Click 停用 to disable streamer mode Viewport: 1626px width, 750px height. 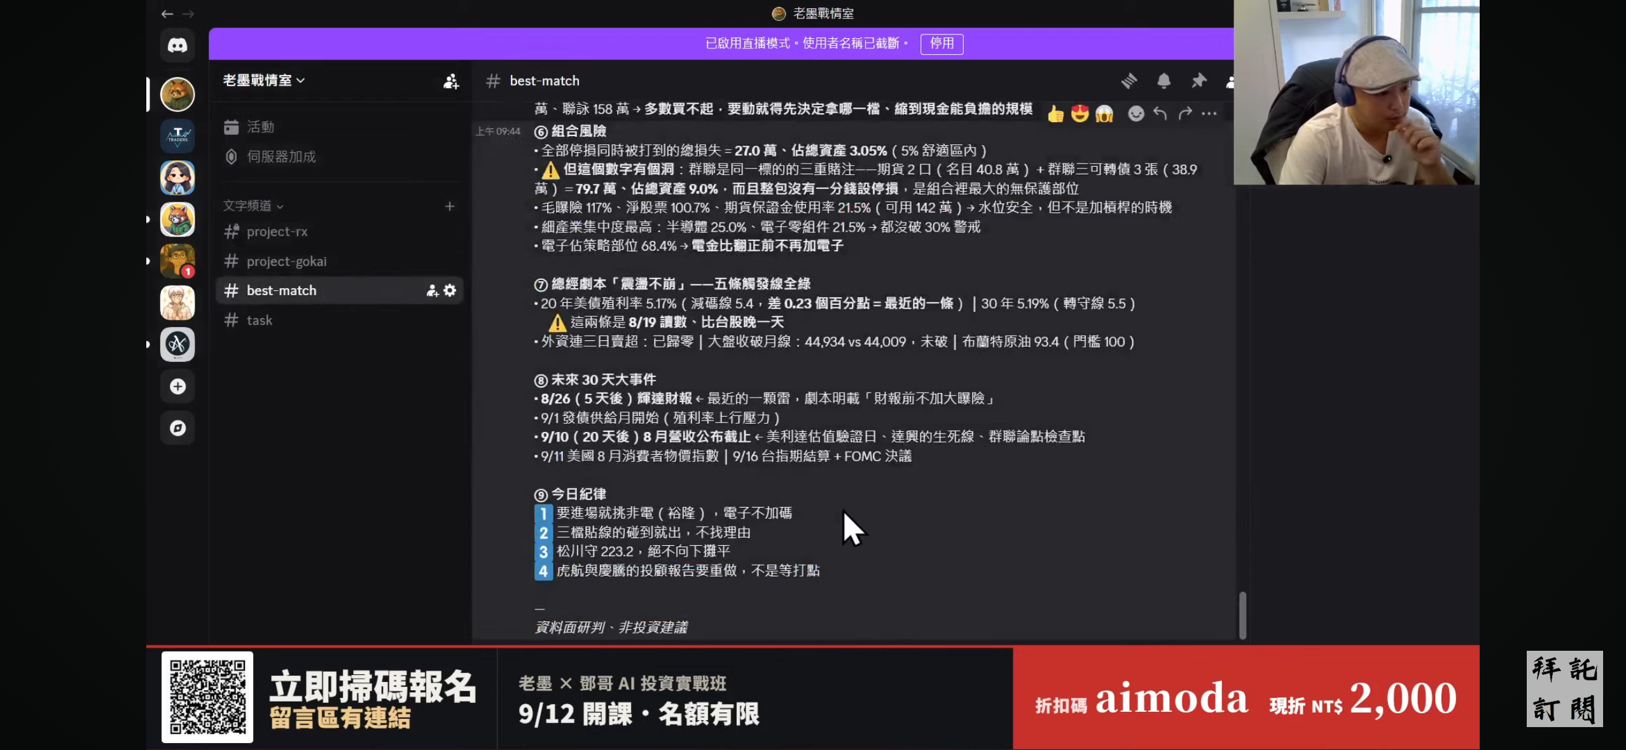click(x=942, y=43)
